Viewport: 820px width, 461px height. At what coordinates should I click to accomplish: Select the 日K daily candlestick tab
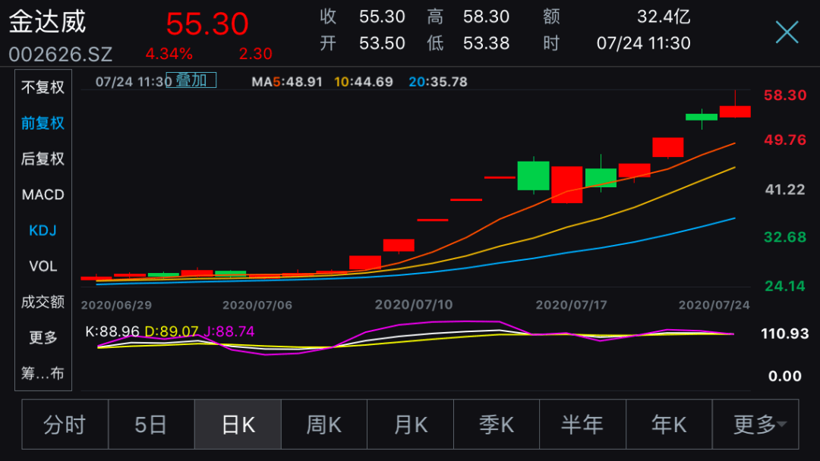pos(238,425)
